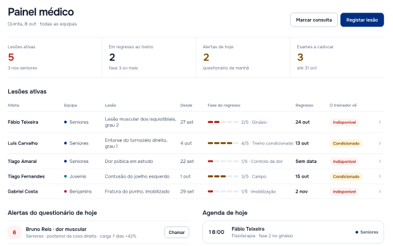Open the Em regresso ao treino summary card

[149, 58]
